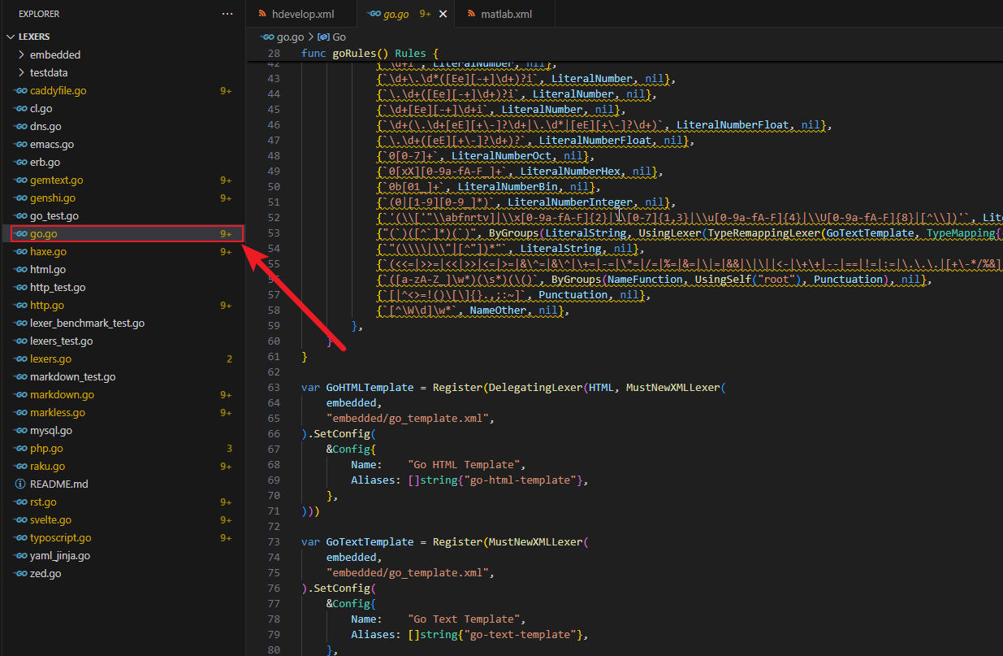Click the symbol icon next to Go breadcrumb

click(x=323, y=37)
